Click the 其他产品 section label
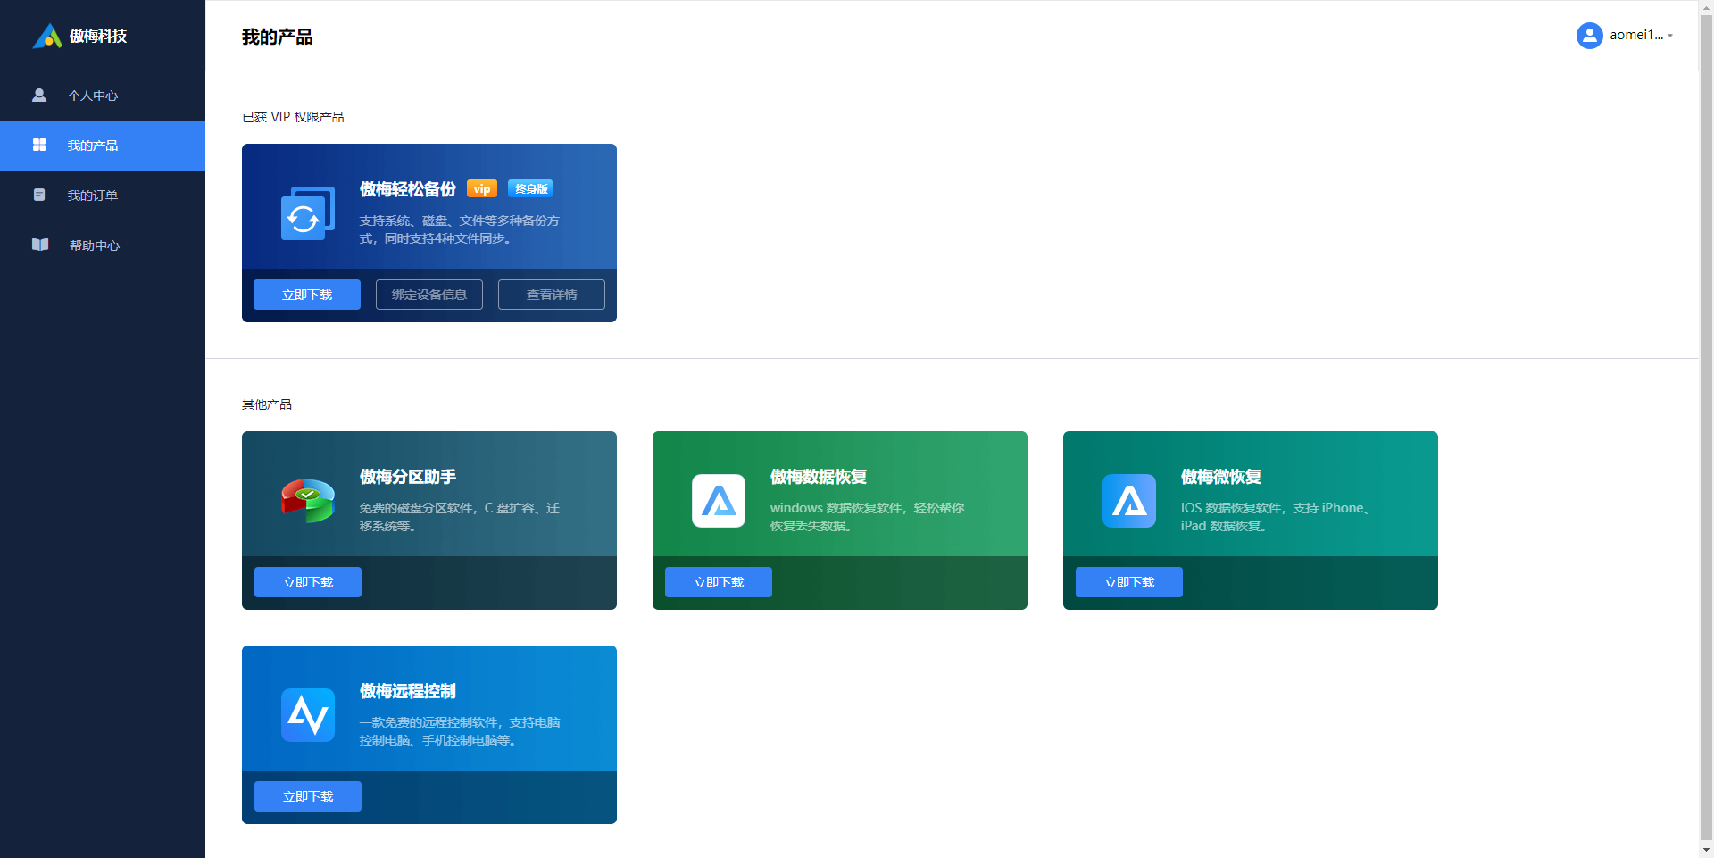Image resolution: width=1714 pixels, height=858 pixels. click(267, 404)
